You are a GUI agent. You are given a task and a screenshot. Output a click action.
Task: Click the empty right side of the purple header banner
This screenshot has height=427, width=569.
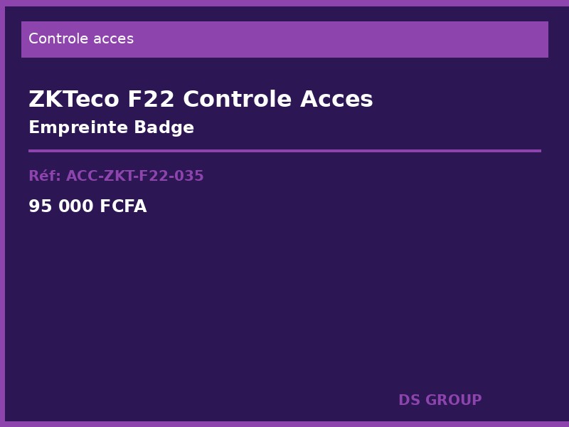(391, 39)
